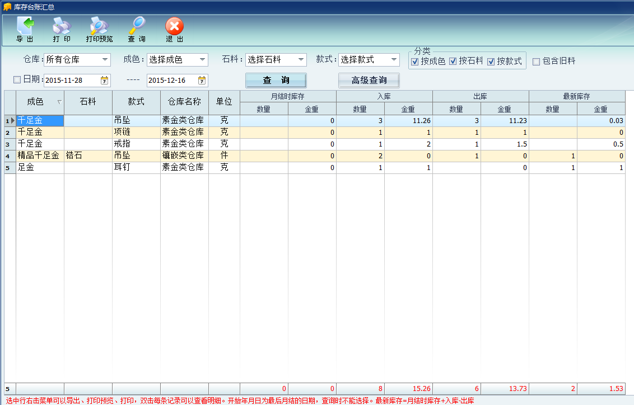Expand the 仓库 warehouse dropdown
Image resolution: width=634 pixels, height=405 pixels.
click(105, 60)
